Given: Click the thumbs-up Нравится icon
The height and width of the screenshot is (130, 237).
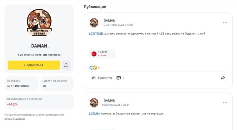Looking at the screenshot, I should [x=93, y=78].
